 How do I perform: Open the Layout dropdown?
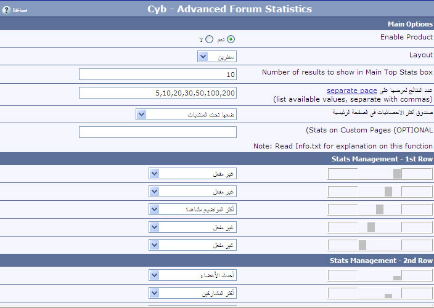click(x=203, y=57)
